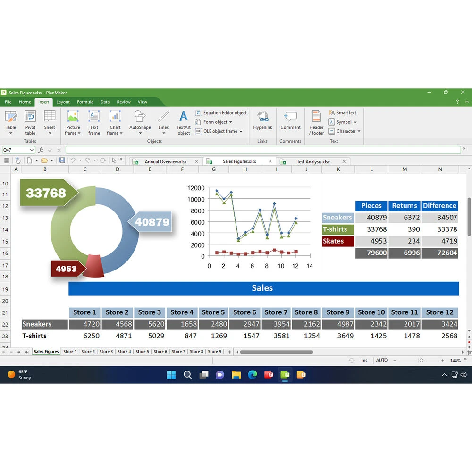Insert an Equation Editor object

click(221, 113)
